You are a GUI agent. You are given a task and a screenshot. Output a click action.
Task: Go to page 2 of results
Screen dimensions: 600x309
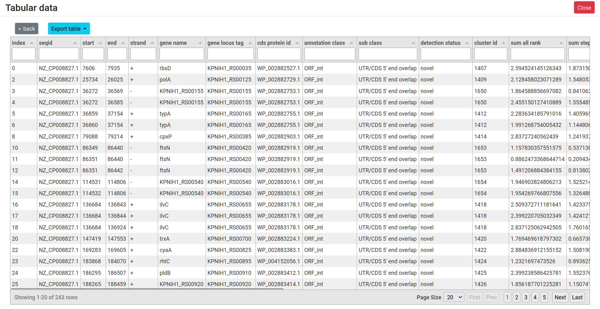[x=517, y=297]
